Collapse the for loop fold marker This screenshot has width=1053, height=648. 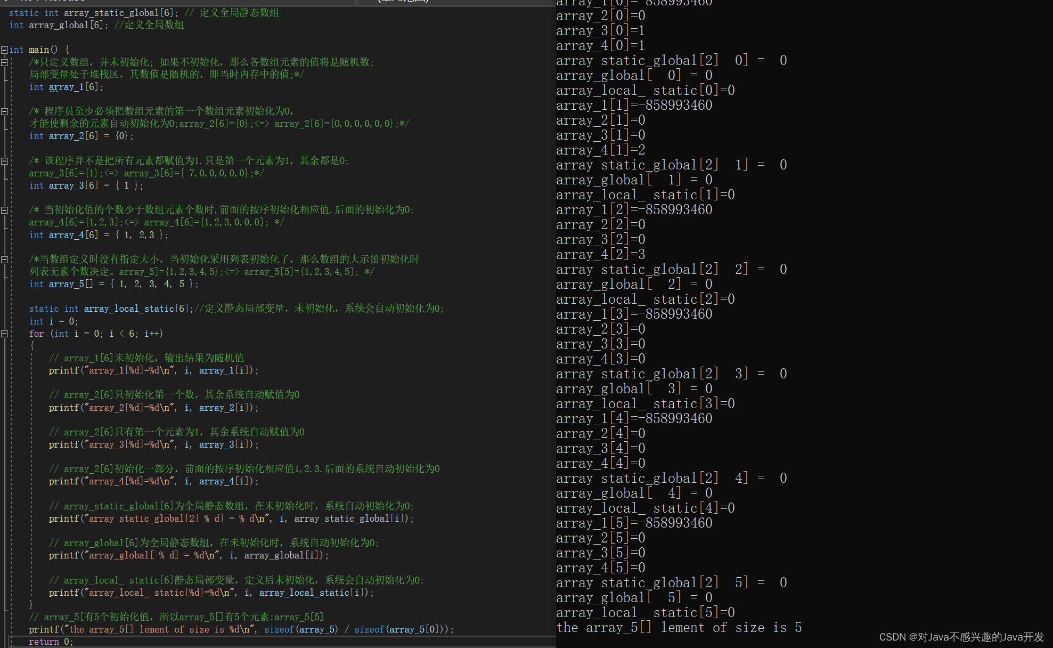(x=4, y=334)
